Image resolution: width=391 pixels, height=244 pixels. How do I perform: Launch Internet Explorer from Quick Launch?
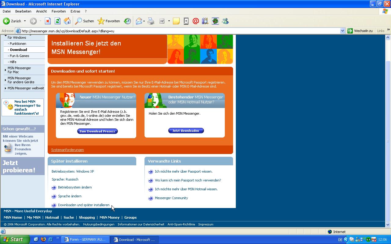point(50,239)
